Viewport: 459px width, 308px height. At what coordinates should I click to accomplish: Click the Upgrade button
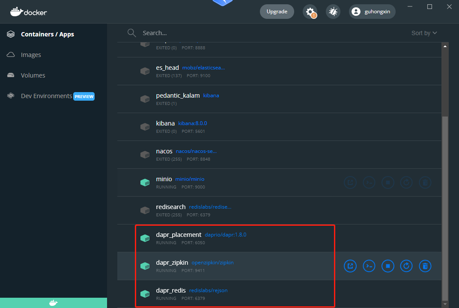277,12
